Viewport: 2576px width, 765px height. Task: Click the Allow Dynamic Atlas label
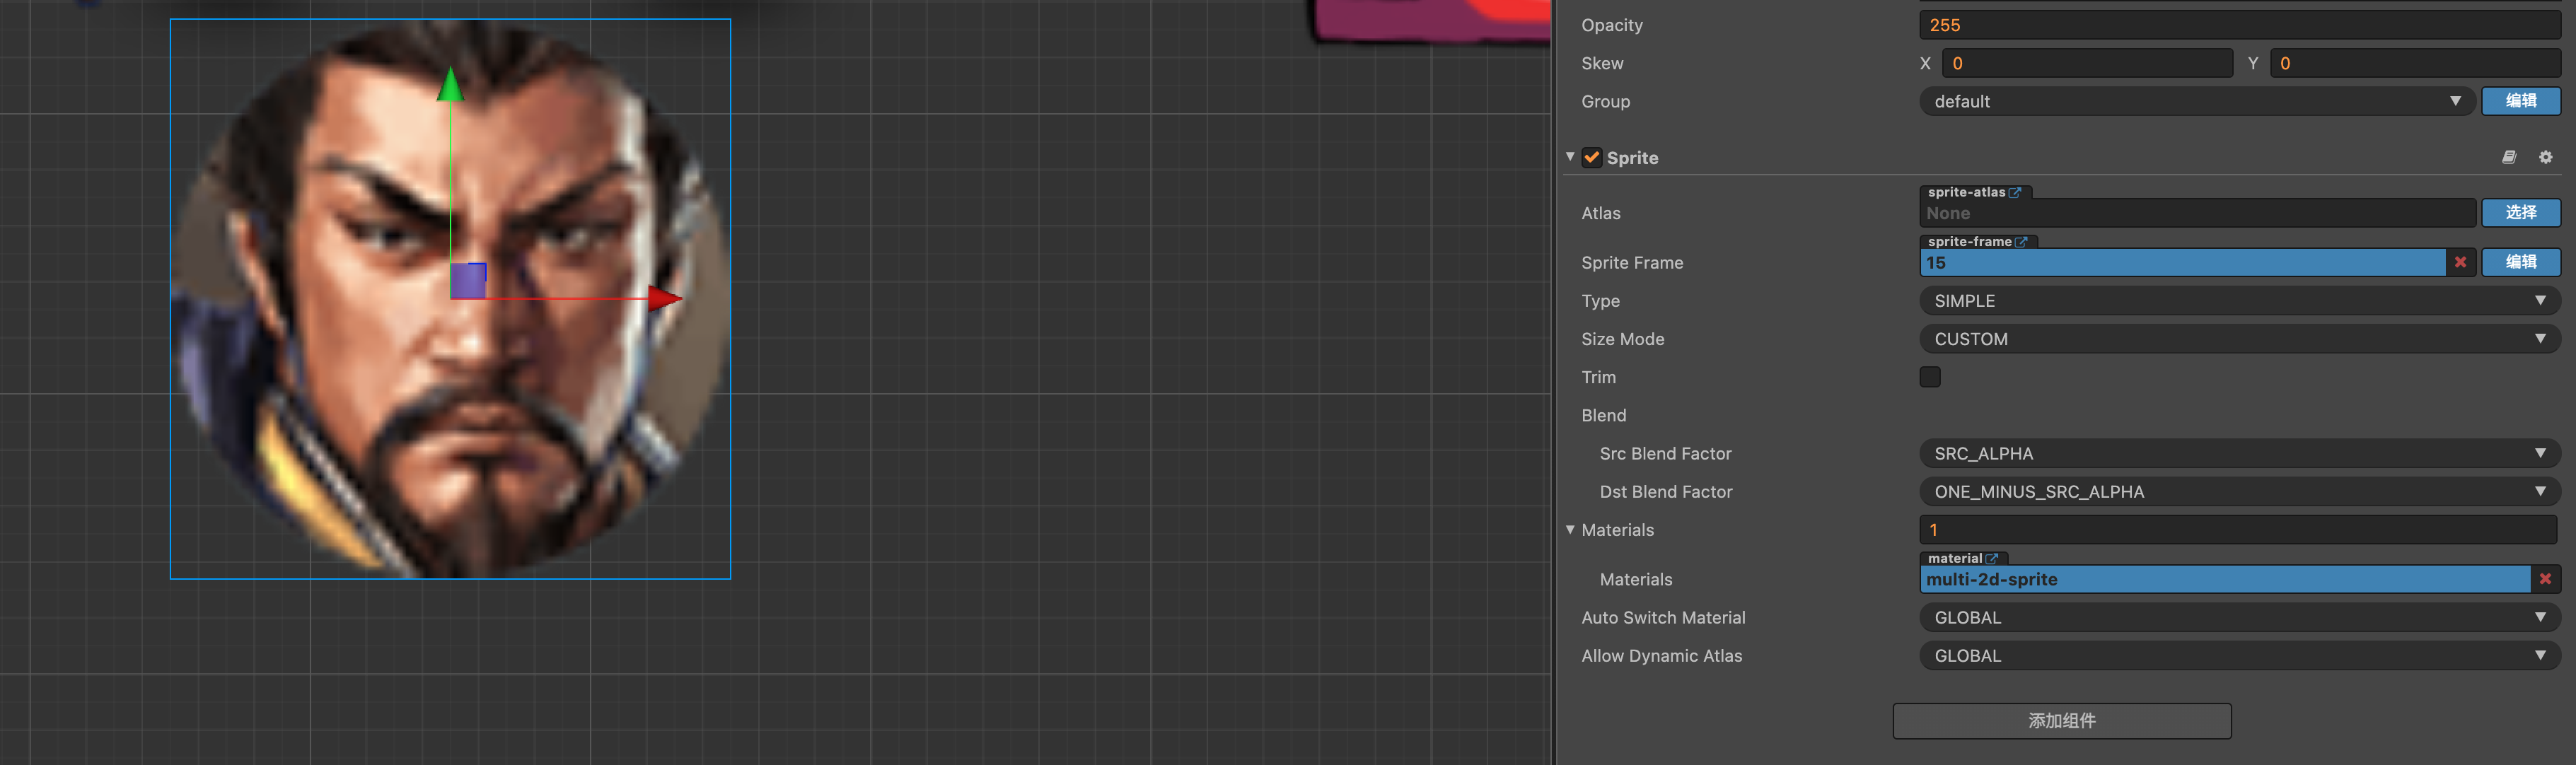pos(1661,656)
